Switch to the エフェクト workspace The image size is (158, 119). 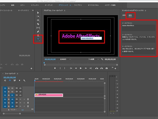coord(35,5)
